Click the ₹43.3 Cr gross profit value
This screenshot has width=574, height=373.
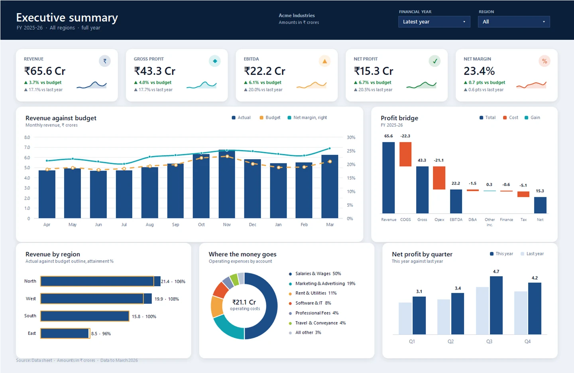coord(155,71)
